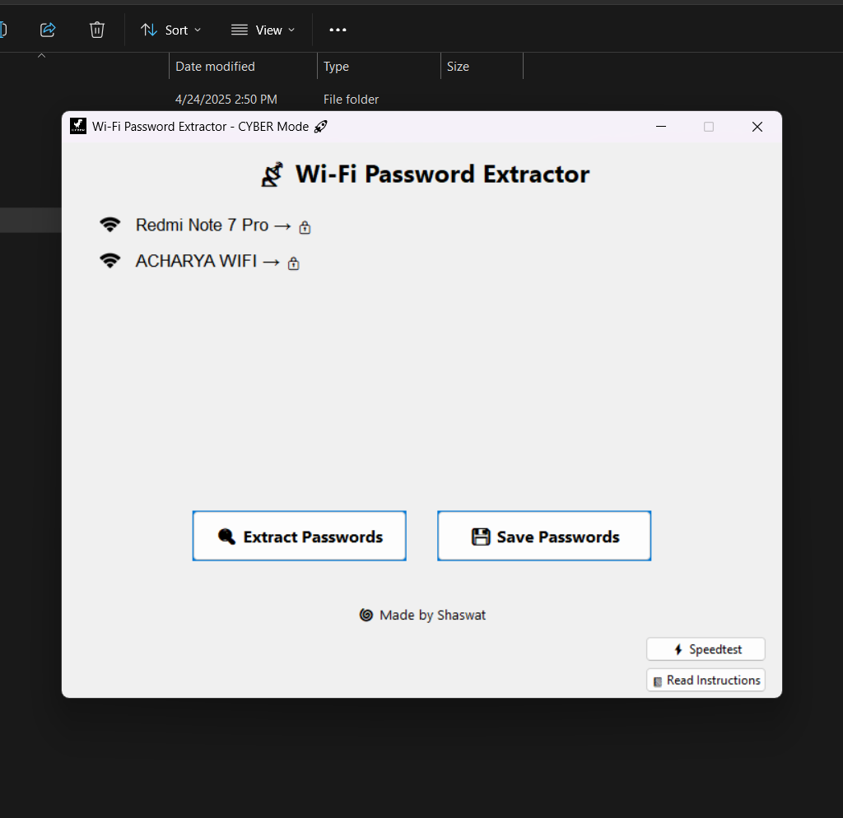Launch Speedtest from the bottom-right button
843x818 pixels.
[705, 648]
